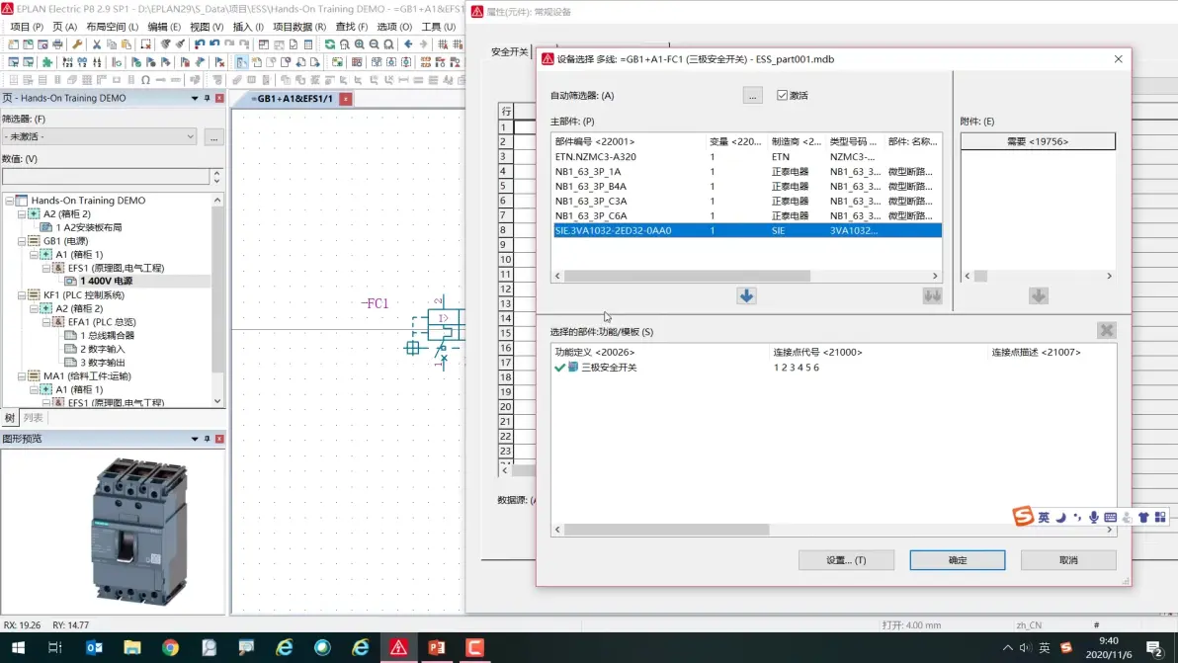Viewport: 1178px width, 663px height.
Task: Select the 安全开关 tab in properties window
Action: 509,51
